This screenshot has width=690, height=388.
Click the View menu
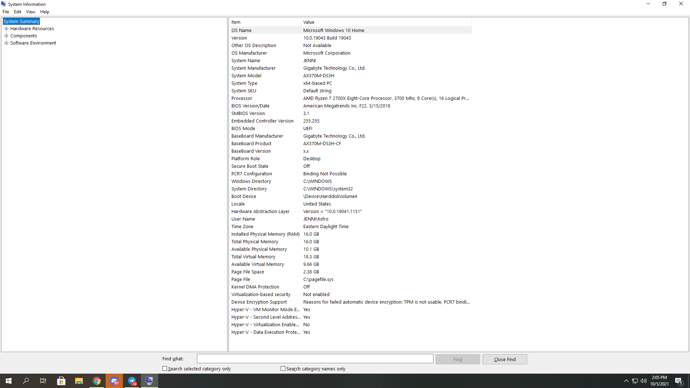30,12
